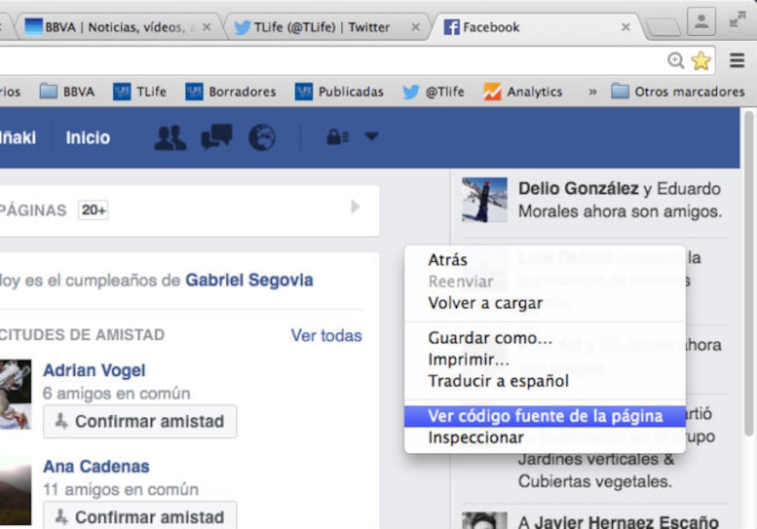Open a new tab button
The height and width of the screenshot is (529, 757).
pyautogui.click(x=663, y=27)
